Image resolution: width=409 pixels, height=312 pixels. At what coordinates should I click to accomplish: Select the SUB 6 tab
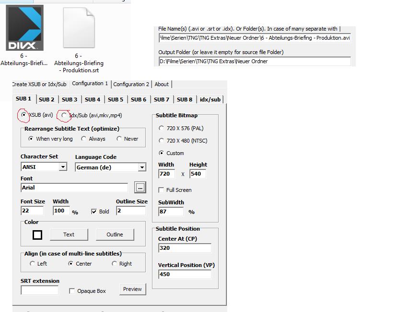(x=139, y=100)
